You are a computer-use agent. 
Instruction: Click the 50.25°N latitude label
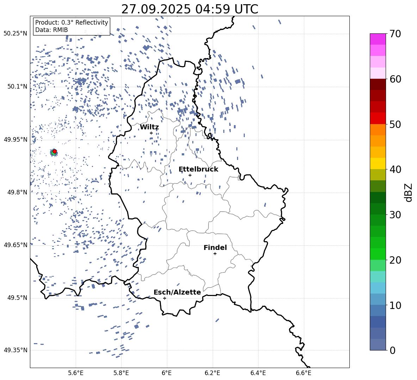(x=15, y=34)
